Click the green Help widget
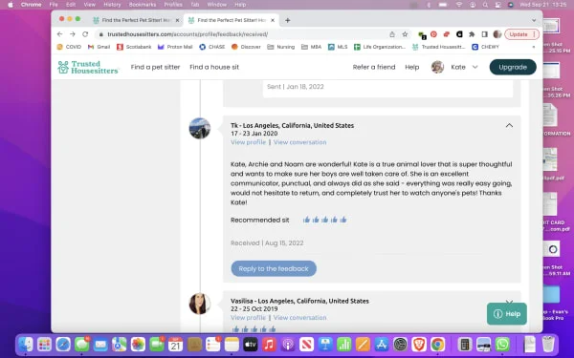Image resolution: width=574 pixels, height=358 pixels. tap(507, 314)
